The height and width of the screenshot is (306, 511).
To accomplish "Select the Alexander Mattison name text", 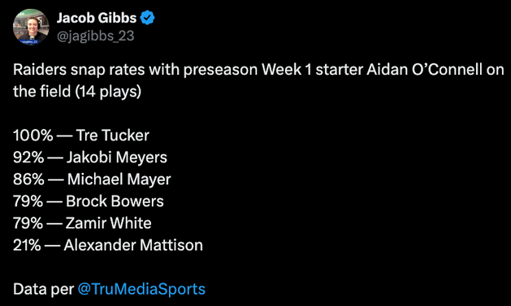I will [x=133, y=245].
